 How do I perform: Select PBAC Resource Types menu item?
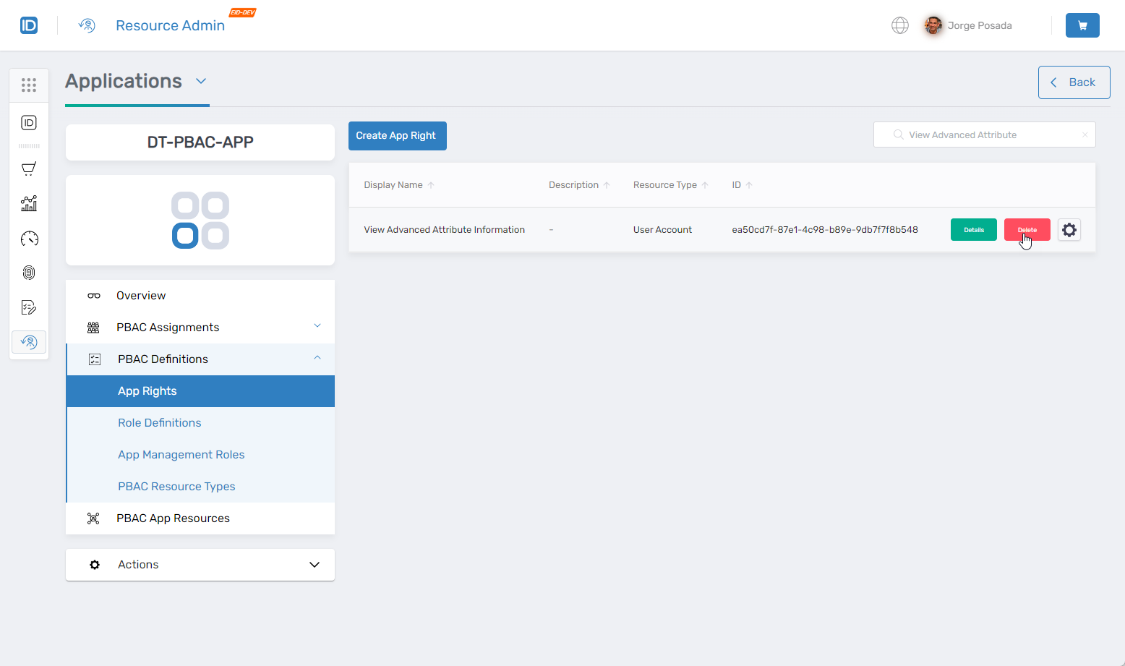176,487
